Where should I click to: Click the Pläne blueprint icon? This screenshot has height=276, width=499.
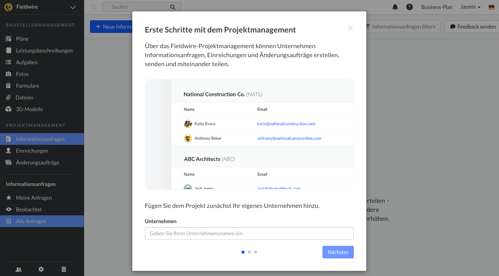click(8, 39)
